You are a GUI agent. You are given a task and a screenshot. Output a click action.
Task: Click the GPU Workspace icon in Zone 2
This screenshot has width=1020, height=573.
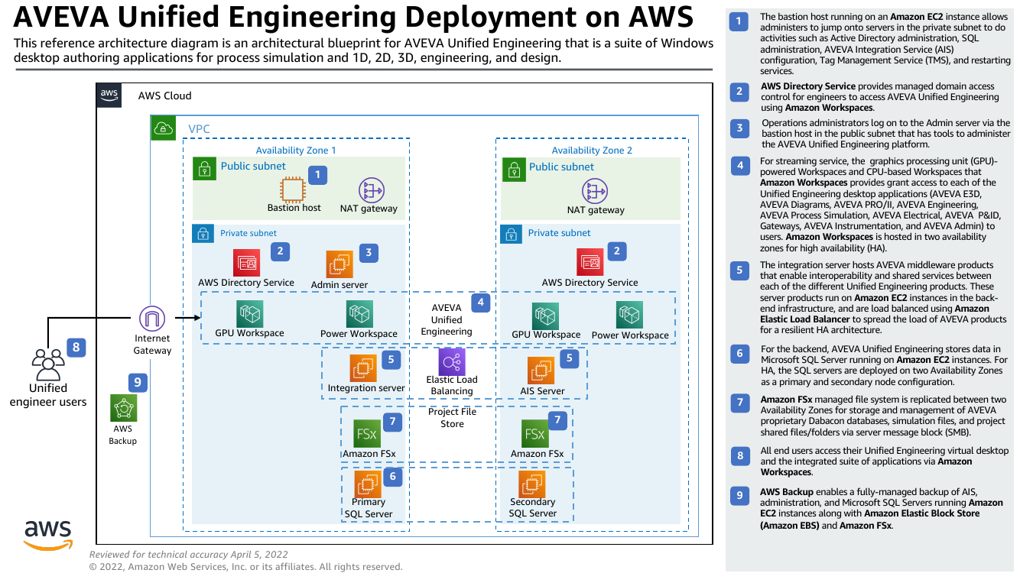point(546,316)
